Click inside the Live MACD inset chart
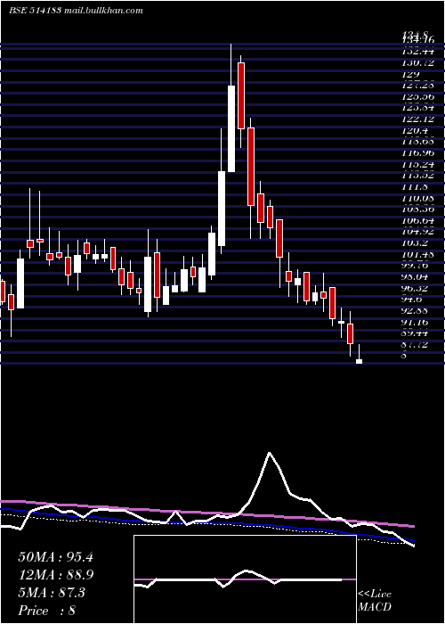The height and width of the screenshot is (624, 445). click(245, 579)
